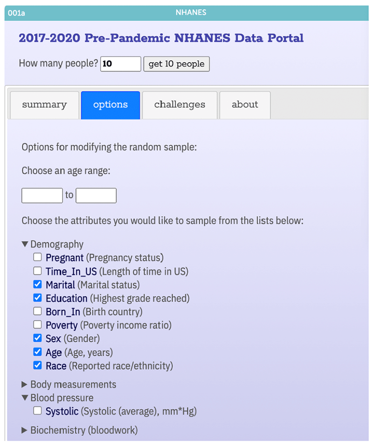Enable the Time_In_US attribute
The image size is (374, 444).
click(37, 271)
